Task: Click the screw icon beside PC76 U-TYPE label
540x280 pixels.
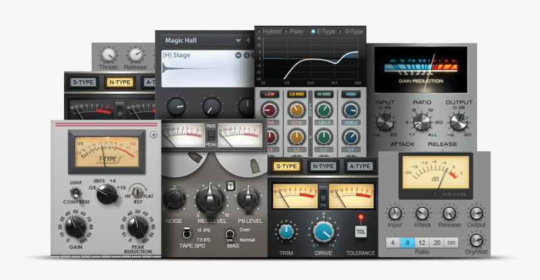Action: pos(435,195)
